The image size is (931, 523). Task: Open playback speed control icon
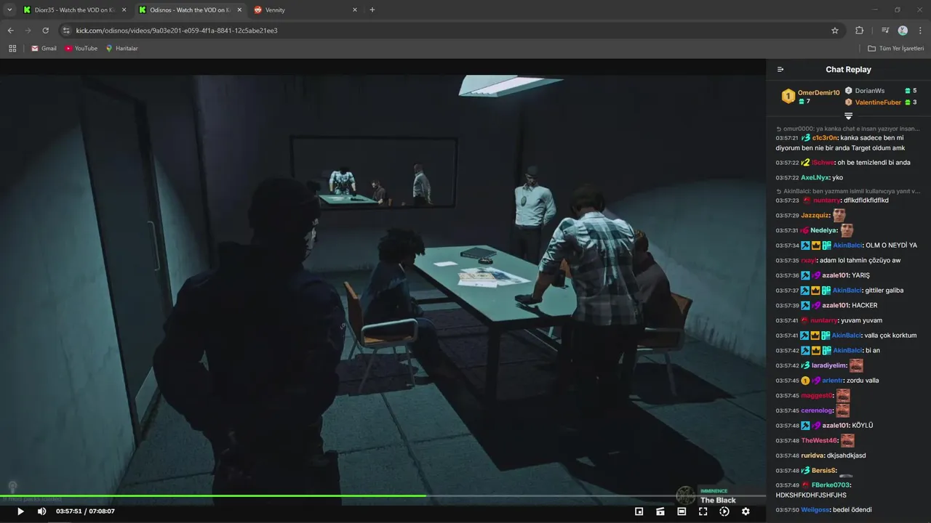pyautogui.click(x=724, y=511)
